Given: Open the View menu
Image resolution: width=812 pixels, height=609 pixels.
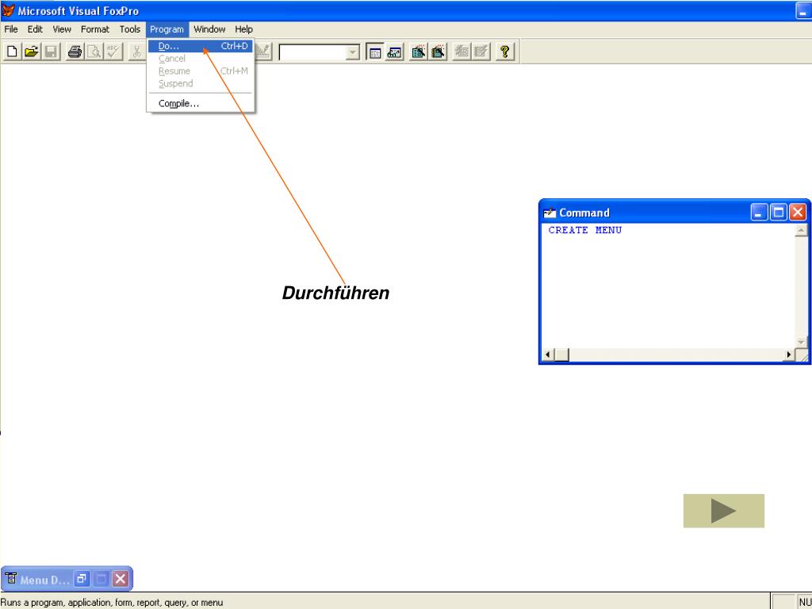Looking at the screenshot, I should [x=62, y=29].
